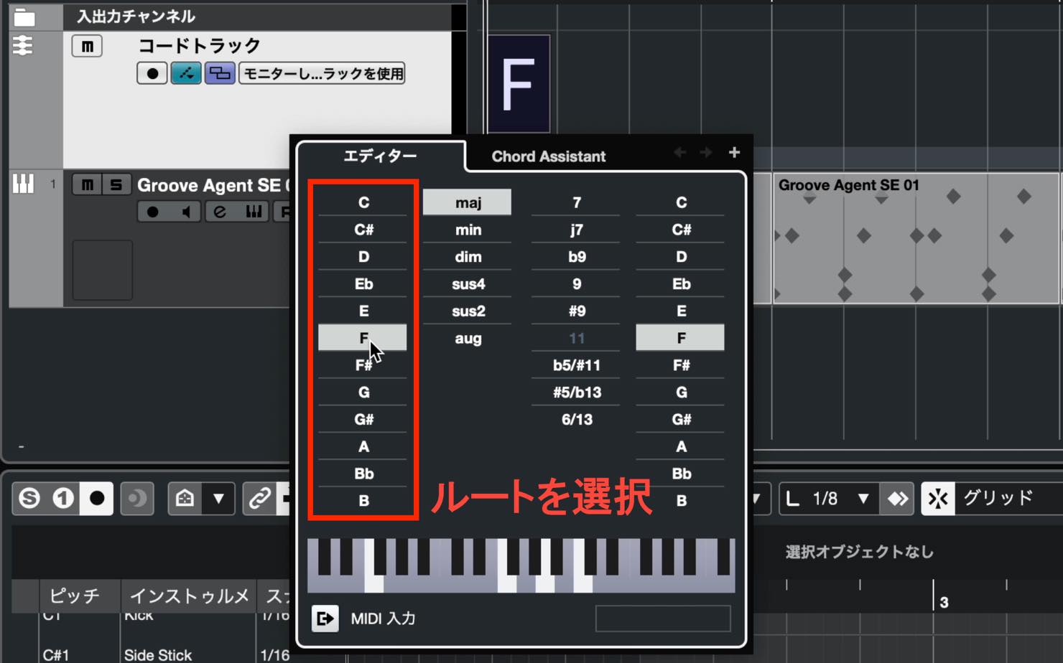
Task: Mute the Groove Agent SE track
Action: [x=87, y=185]
